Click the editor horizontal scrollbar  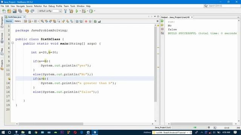click(51, 124)
